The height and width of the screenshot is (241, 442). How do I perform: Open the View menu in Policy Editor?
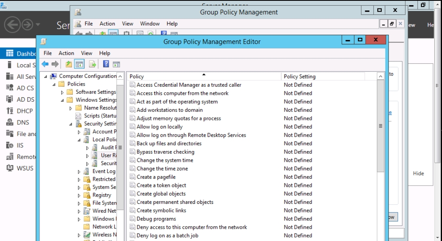click(86, 53)
